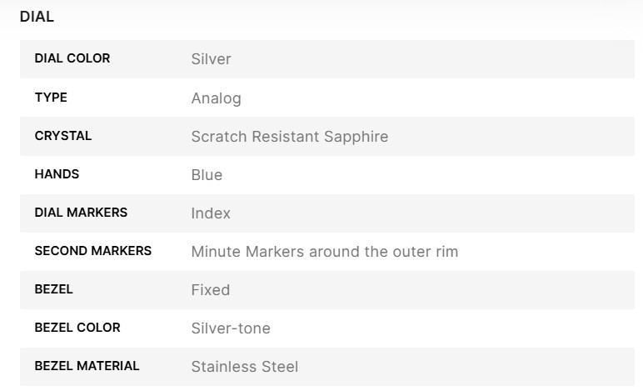Click the DIAL COLOR label
This screenshot has height=391, width=643.
pyautogui.click(x=72, y=58)
